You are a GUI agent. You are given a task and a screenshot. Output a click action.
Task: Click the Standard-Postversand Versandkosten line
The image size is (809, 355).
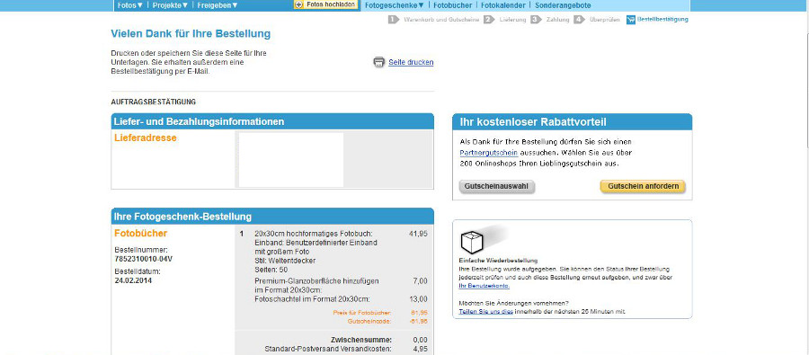click(346, 350)
